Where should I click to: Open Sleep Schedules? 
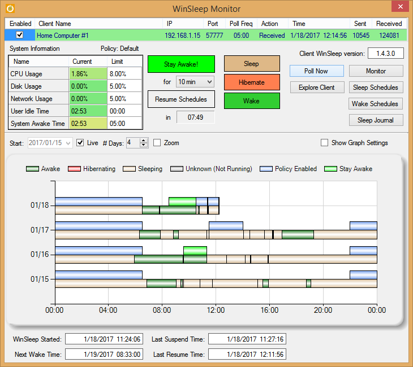(x=376, y=88)
